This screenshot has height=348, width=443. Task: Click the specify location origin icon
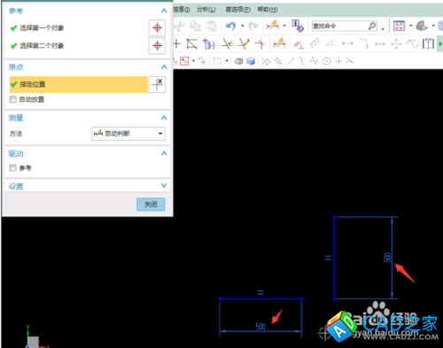tap(157, 85)
